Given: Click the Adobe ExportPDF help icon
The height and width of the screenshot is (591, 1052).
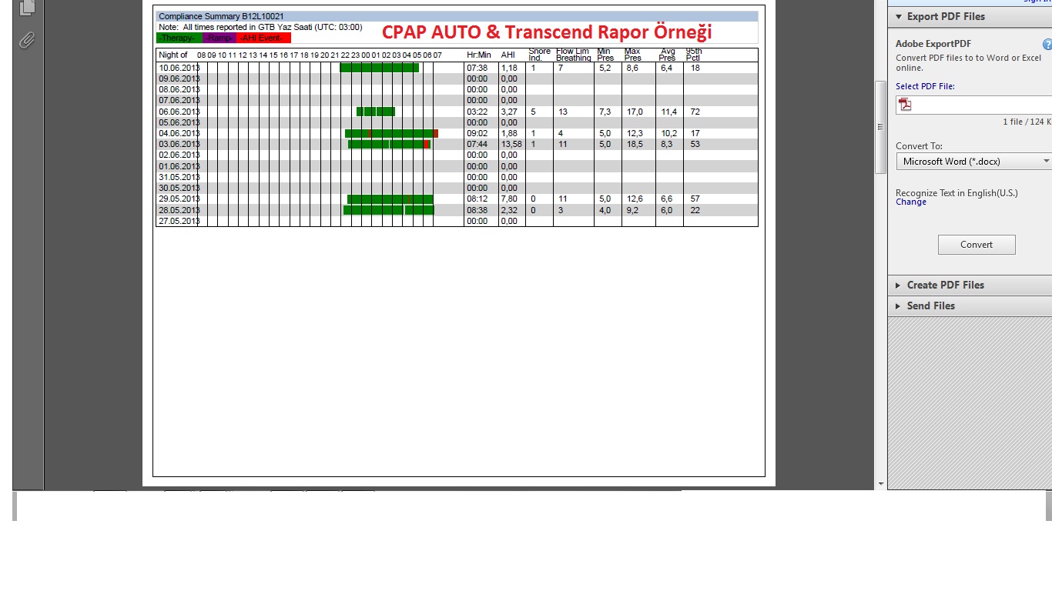Looking at the screenshot, I should [x=1047, y=45].
